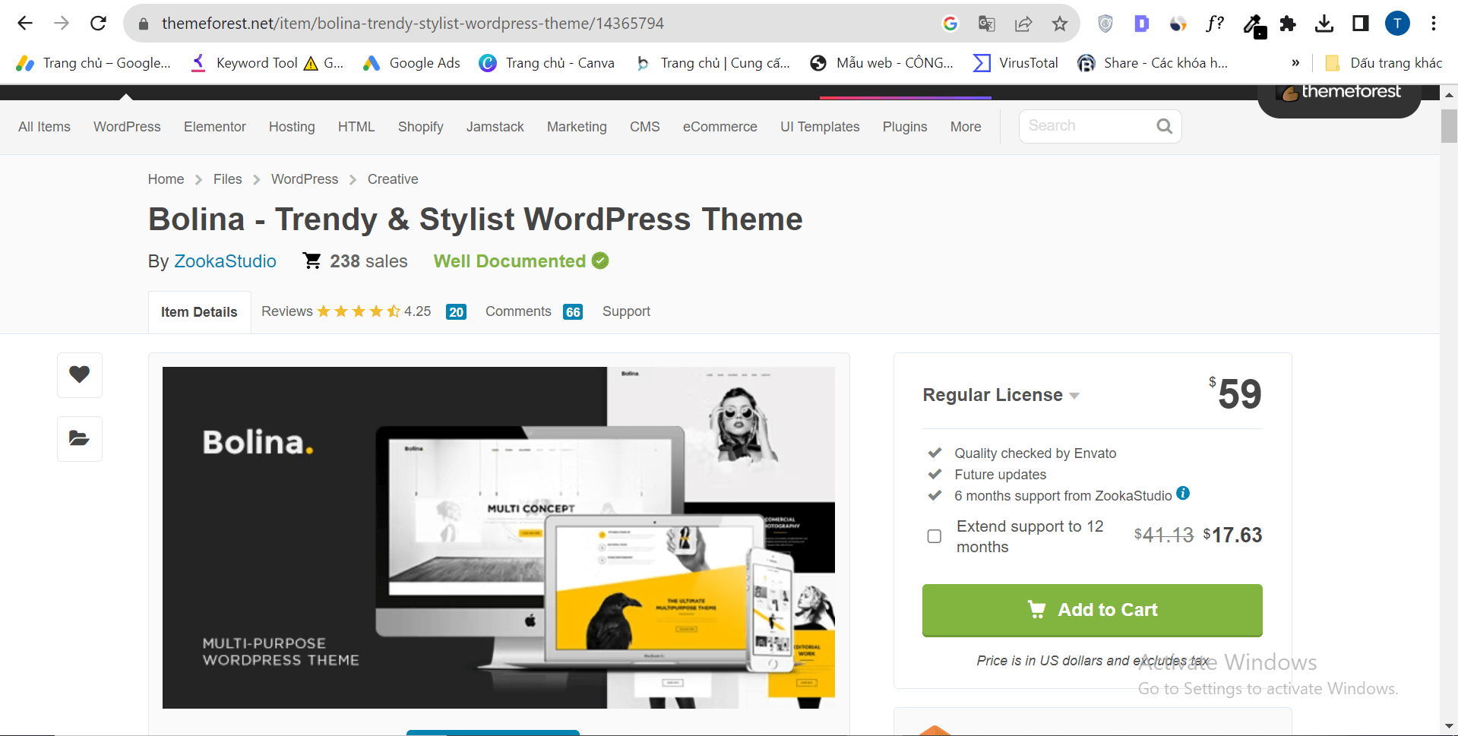Add the theme to favorites with heart icon
Screen dimensions: 1458x736
(x=79, y=374)
